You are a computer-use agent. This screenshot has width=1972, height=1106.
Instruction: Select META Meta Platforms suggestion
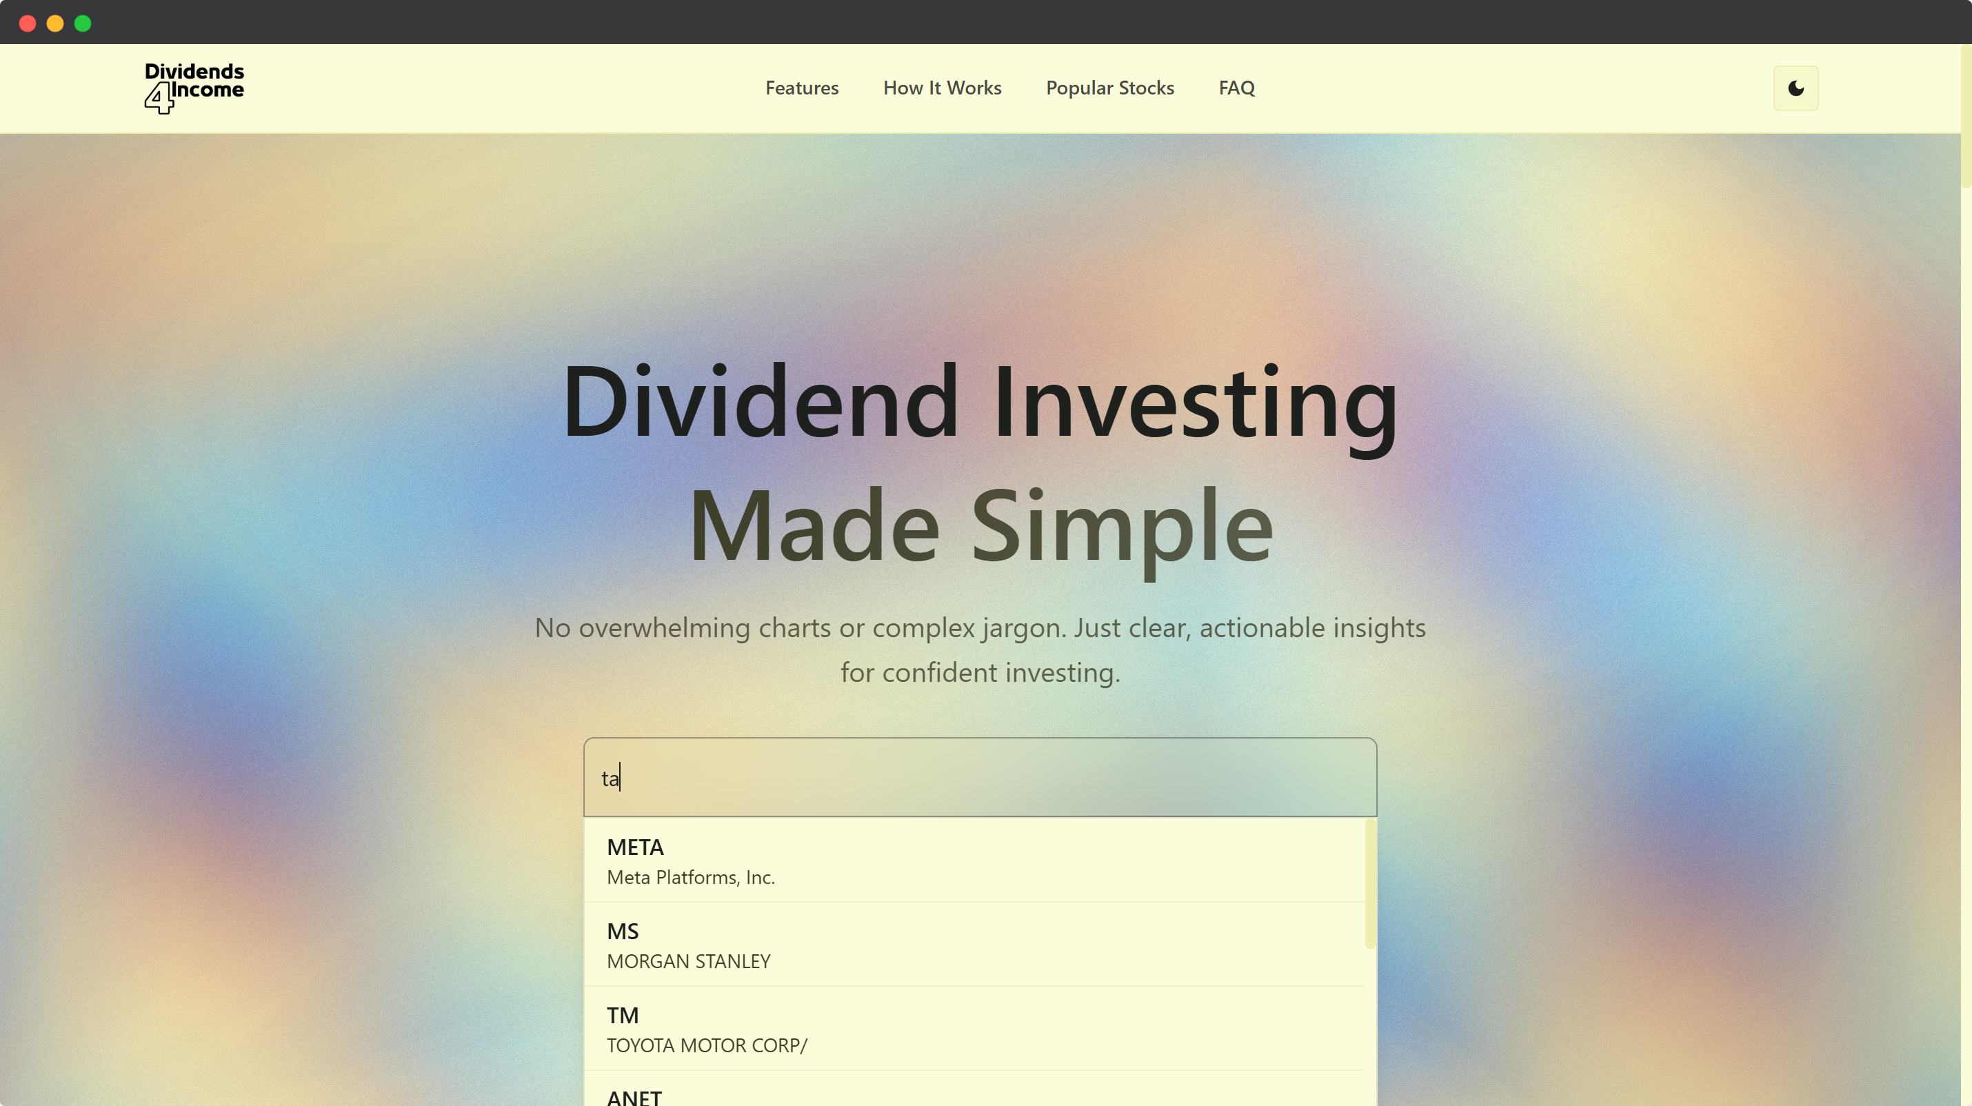pyautogui.click(x=974, y=861)
